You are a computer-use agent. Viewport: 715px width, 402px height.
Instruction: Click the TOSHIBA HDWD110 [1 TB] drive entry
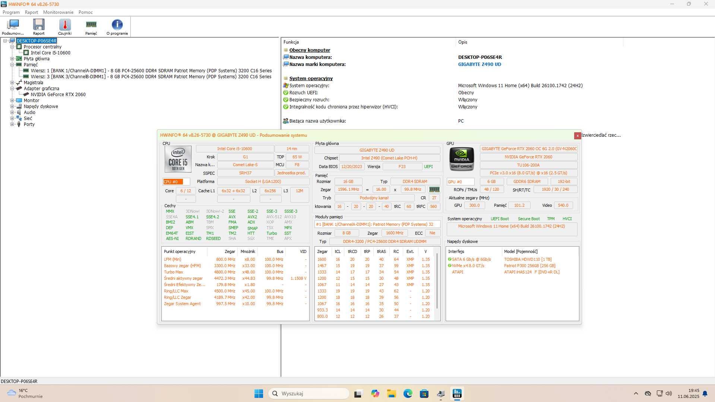(x=528, y=259)
